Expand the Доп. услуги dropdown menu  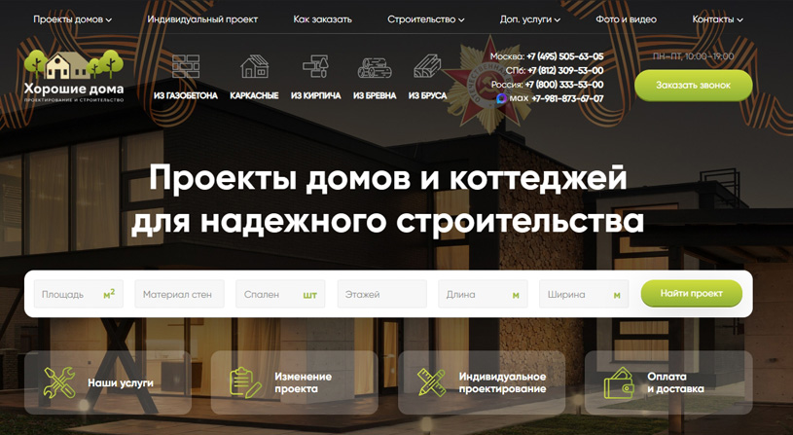click(x=530, y=19)
